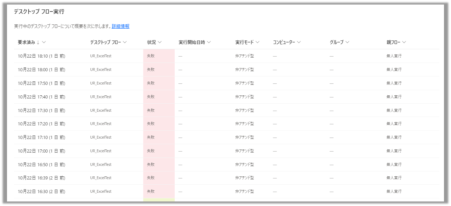Open UR_ExcelTest in the 17:00 row
Screen dimensions: 451x206
pyautogui.click(x=101, y=151)
